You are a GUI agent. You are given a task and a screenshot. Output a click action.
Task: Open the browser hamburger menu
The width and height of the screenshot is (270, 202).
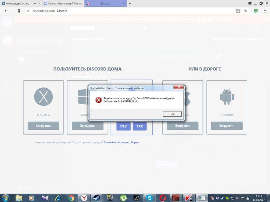tap(250, 3)
